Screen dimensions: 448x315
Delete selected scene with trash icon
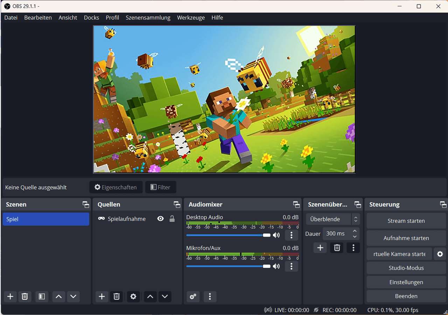pyautogui.click(x=24, y=296)
